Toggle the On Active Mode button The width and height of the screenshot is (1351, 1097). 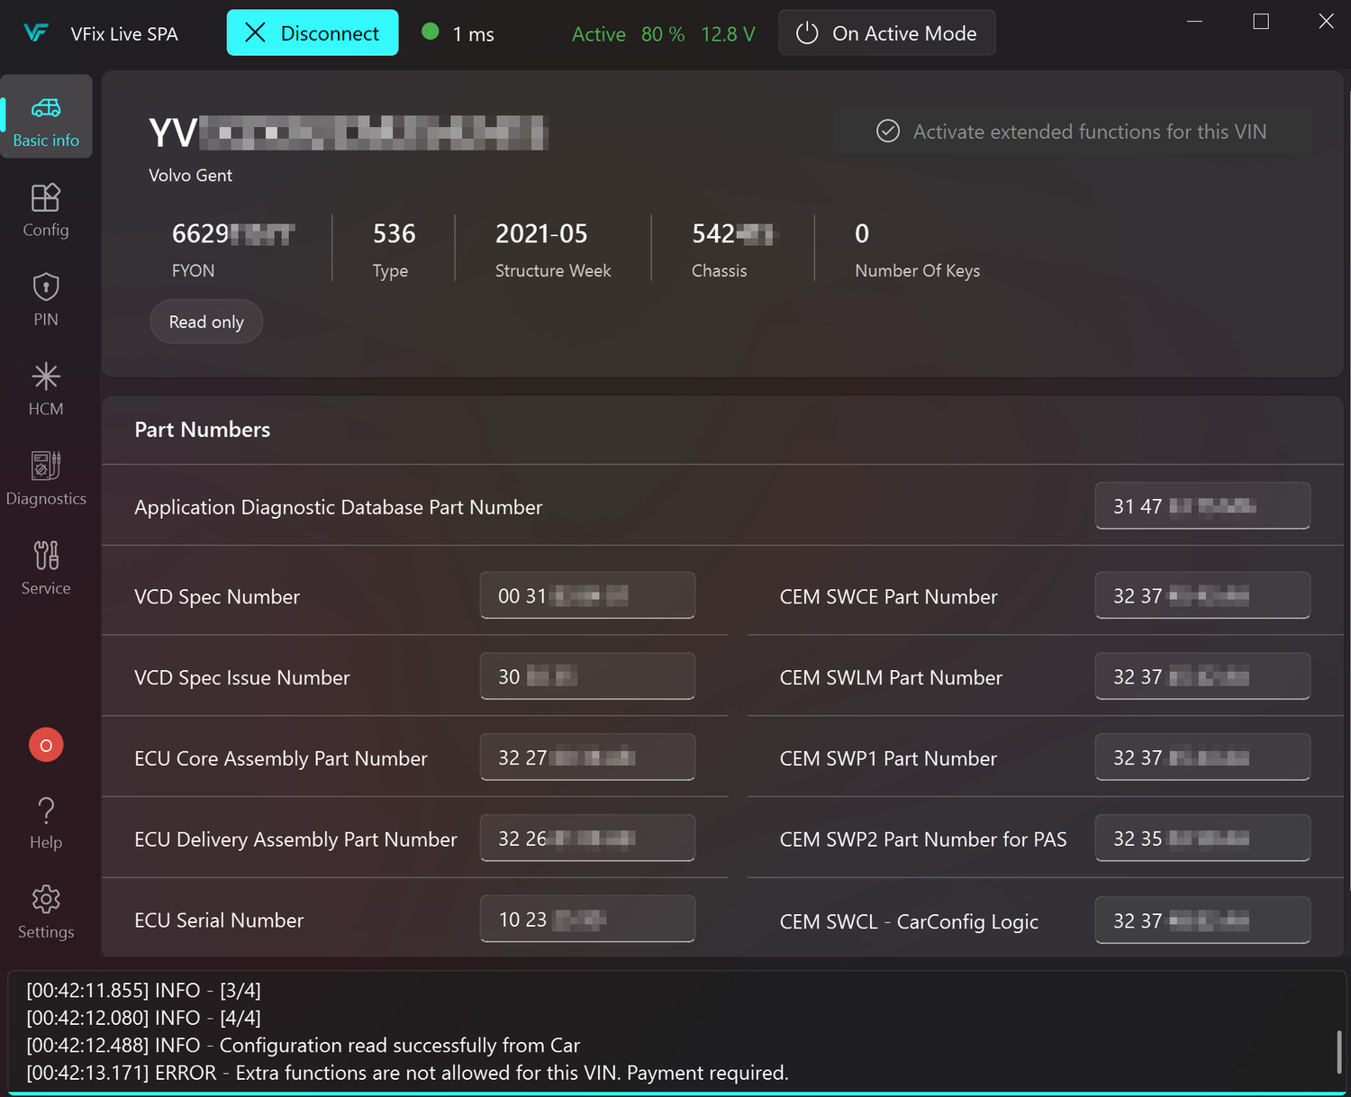click(887, 32)
